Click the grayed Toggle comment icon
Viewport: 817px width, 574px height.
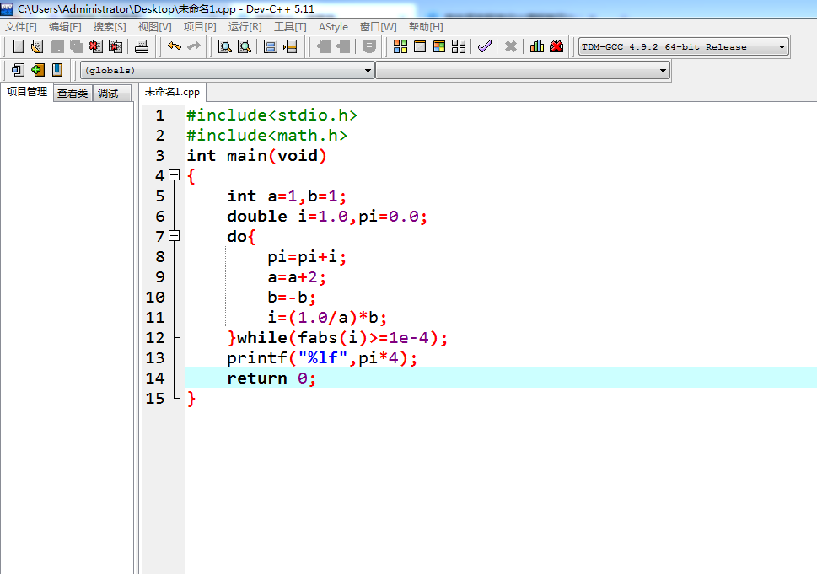click(x=369, y=46)
